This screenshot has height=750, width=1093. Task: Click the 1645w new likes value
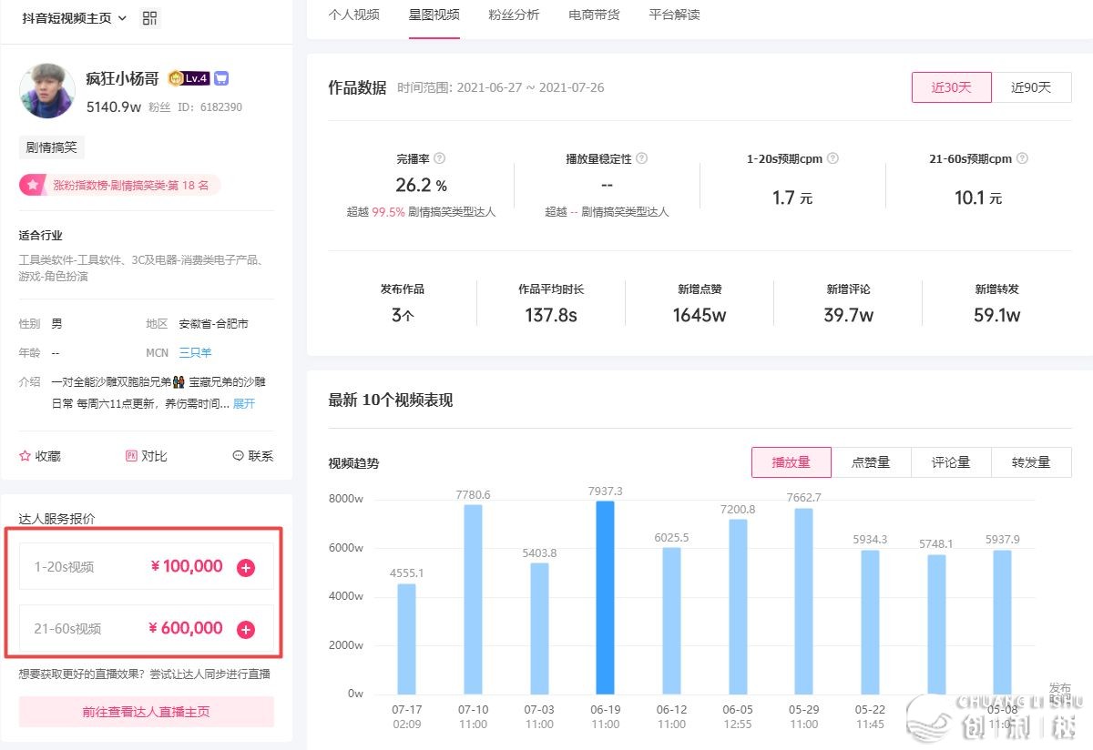[700, 316]
